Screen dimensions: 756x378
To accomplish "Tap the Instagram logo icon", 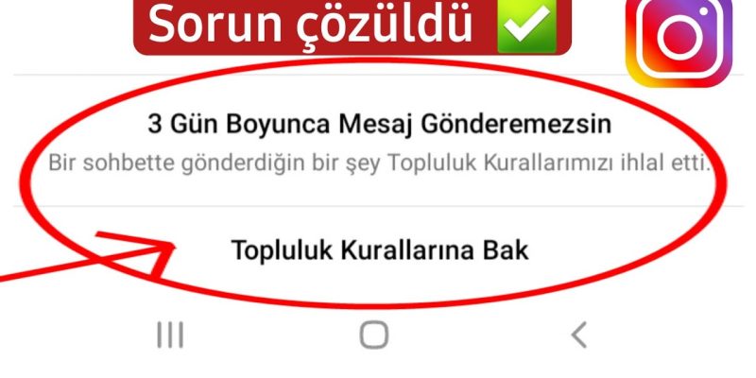I will point(679,40).
